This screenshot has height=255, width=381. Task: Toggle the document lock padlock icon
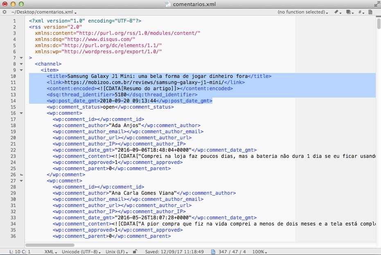click(135, 251)
